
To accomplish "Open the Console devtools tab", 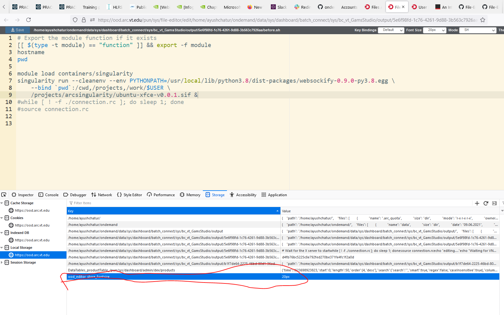I will (x=49, y=195).
